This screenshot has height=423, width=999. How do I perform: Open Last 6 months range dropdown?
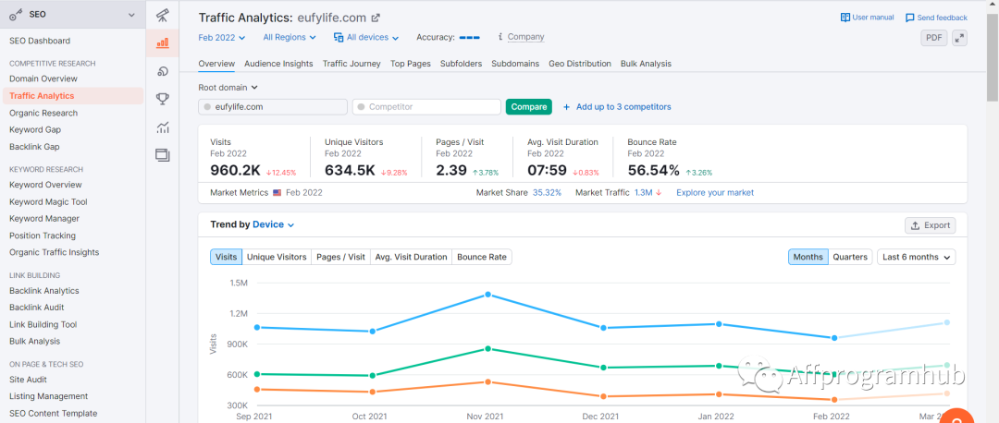click(916, 257)
